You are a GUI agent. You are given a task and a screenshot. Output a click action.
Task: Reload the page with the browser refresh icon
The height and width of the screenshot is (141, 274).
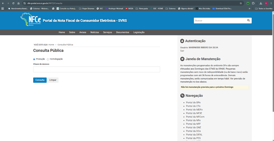[x=13, y=3]
